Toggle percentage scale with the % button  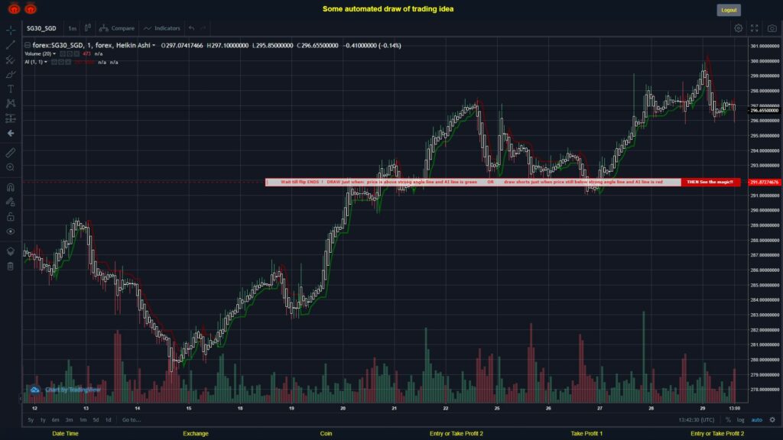(728, 419)
